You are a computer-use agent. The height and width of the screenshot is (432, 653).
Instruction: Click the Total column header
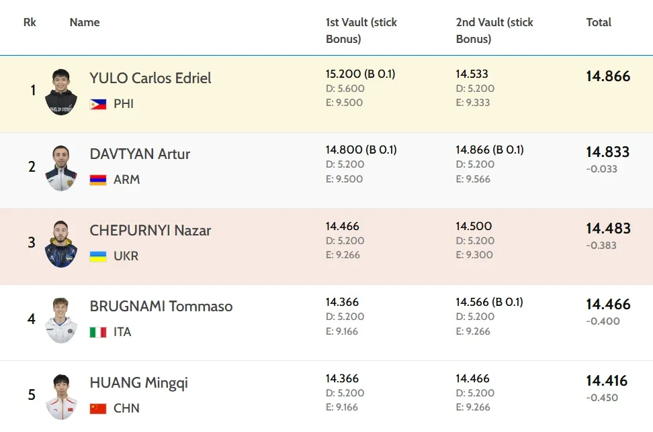click(x=599, y=22)
